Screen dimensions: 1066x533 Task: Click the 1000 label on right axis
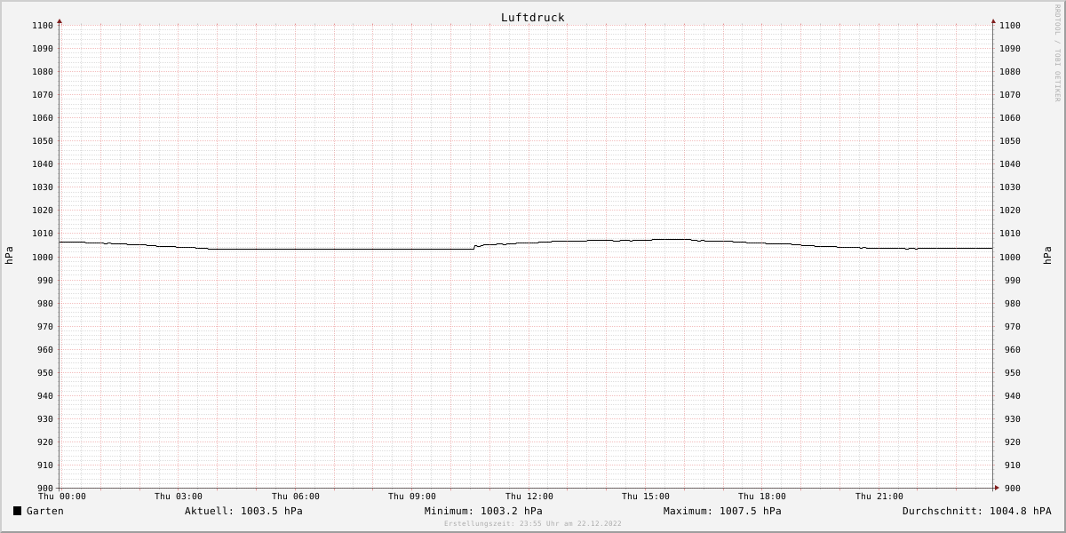click(1010, 258)
